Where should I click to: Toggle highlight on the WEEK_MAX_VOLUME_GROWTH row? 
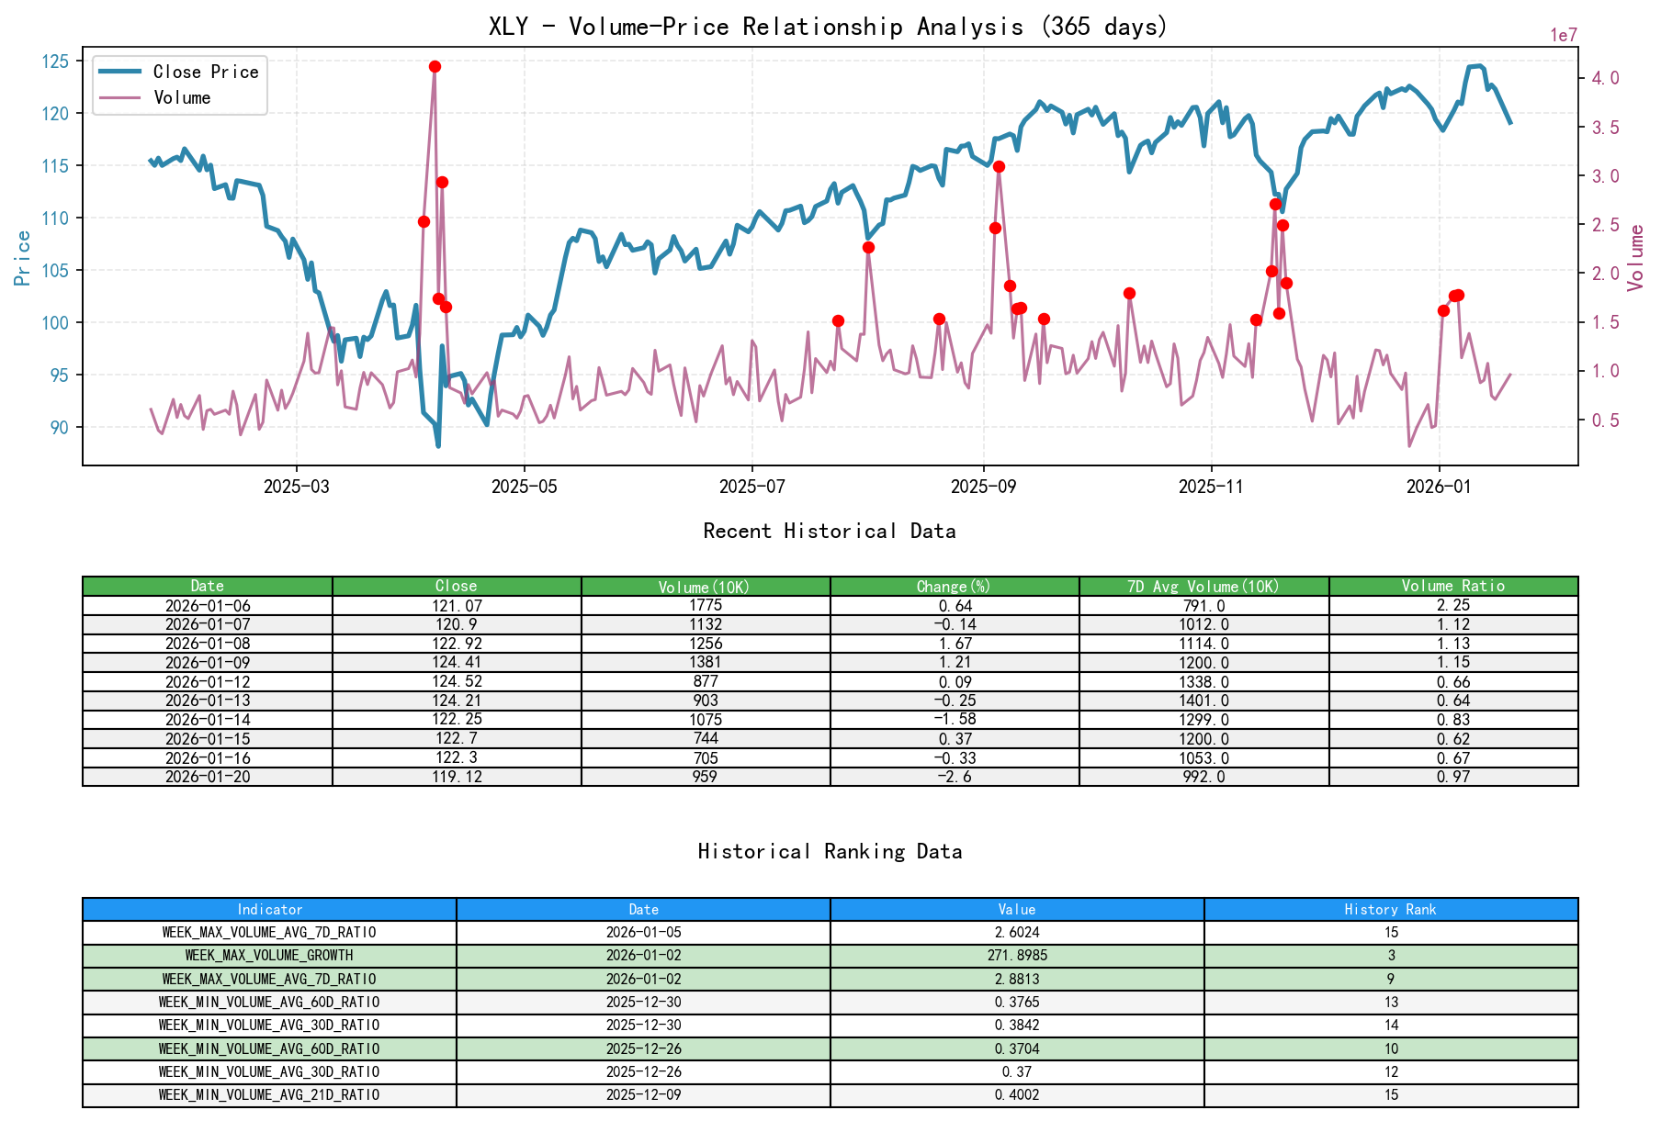click(269, 956)
